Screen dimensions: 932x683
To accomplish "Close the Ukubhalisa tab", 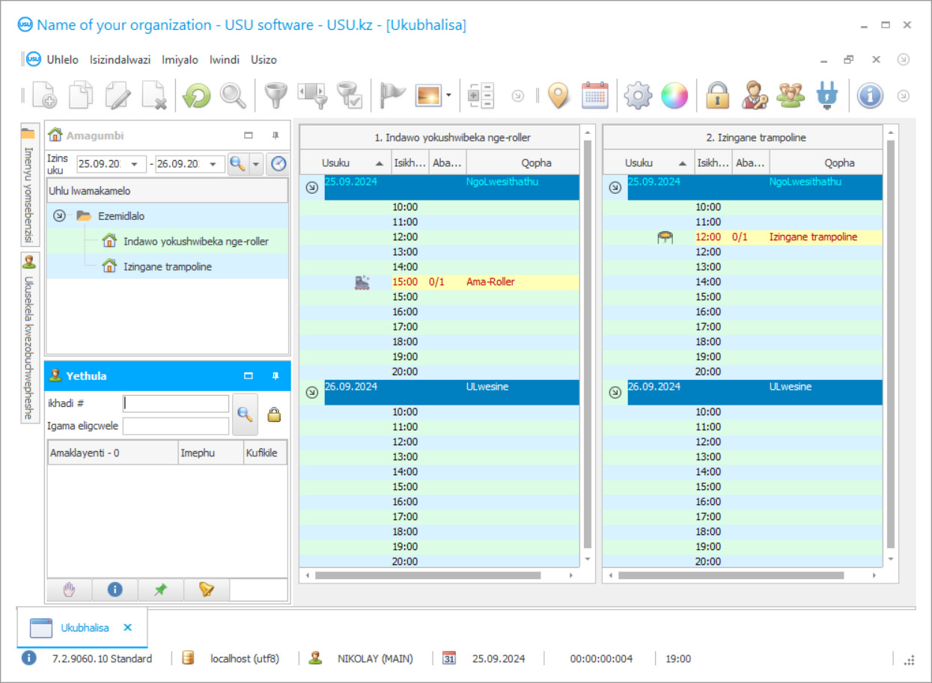I will click(x=127, y=628).
